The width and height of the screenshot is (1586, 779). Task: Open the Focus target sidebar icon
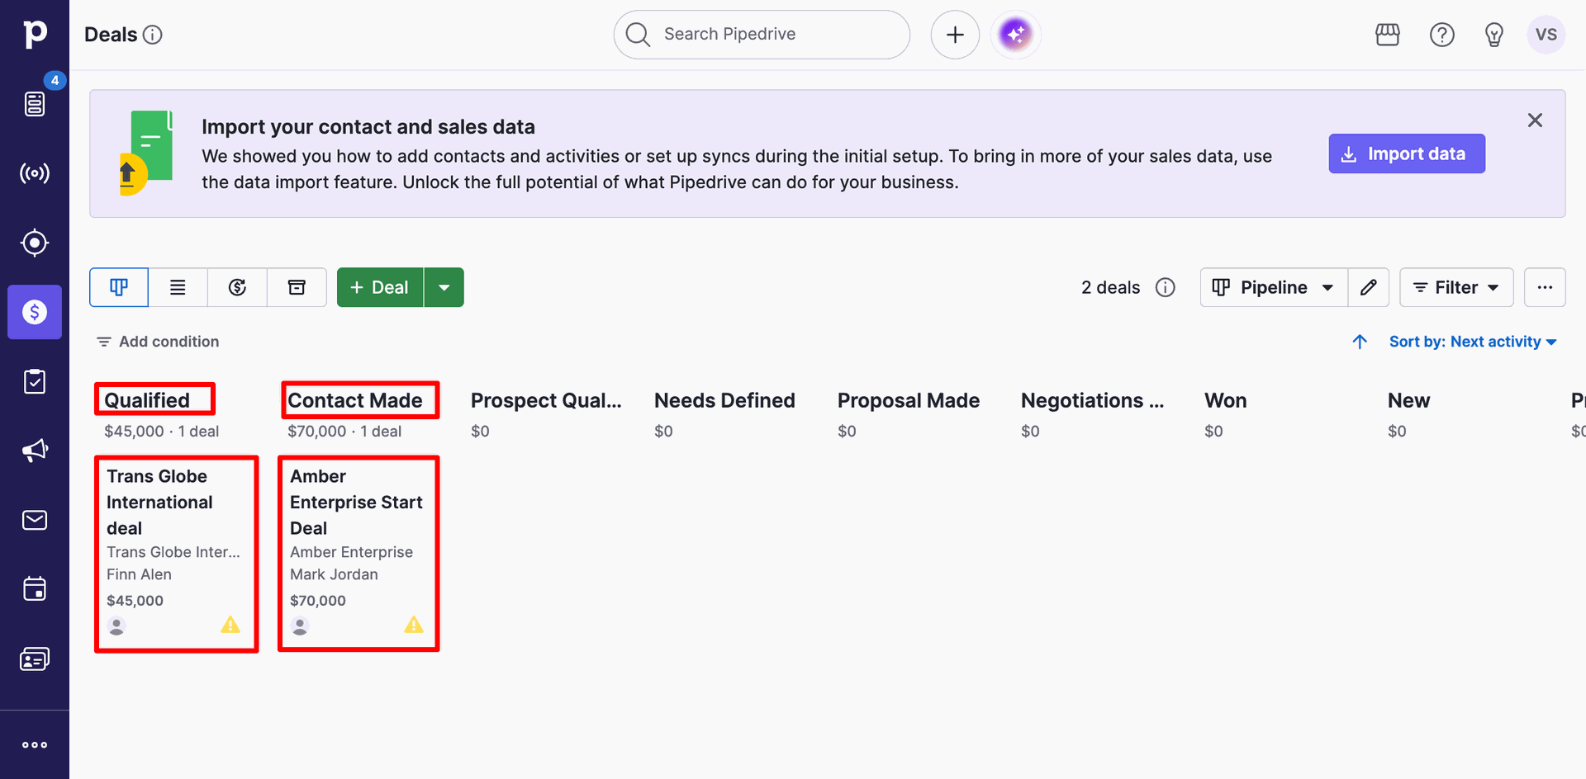pyautogui.click(x=35, y=243)
